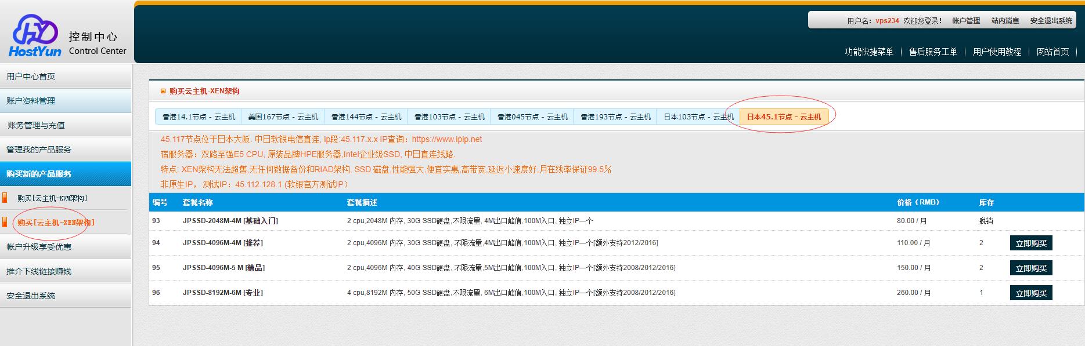Click the 套餐名称 column header
Screen dimensions: 1085x346
[x=197, y=202]
